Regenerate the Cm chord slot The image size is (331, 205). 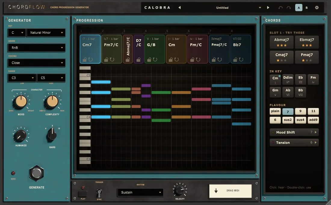click(x=177, y=60)
